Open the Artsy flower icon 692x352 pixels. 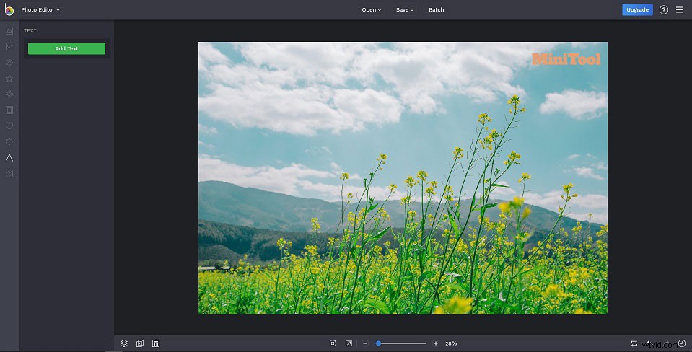coord(9,94)
